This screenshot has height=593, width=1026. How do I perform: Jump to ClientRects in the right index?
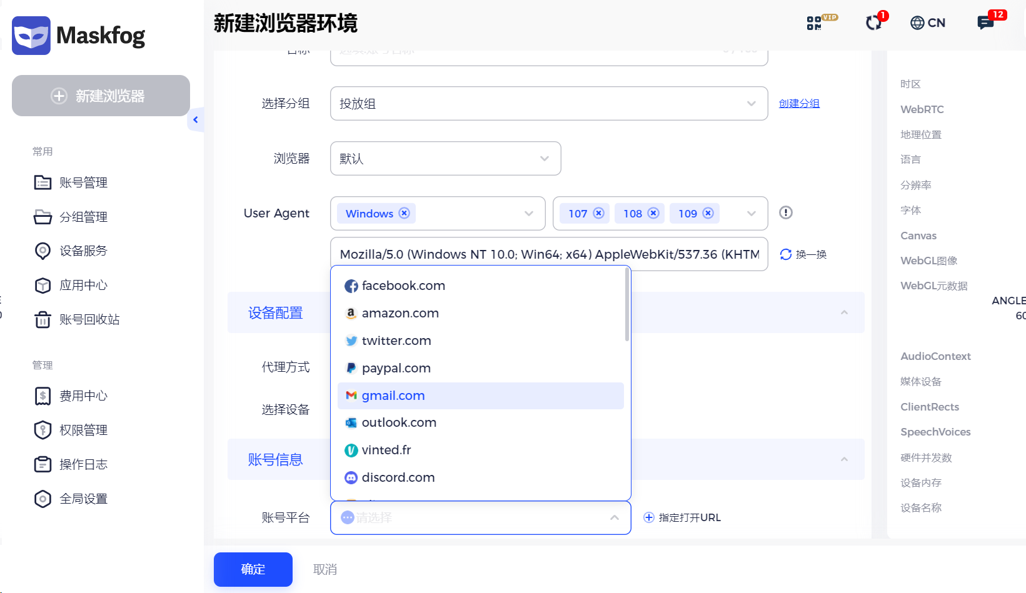point(930,407)
